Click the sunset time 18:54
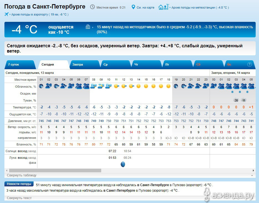Image resolution: width=259 pixels, height=203 pixels. [x=127, y=151]
